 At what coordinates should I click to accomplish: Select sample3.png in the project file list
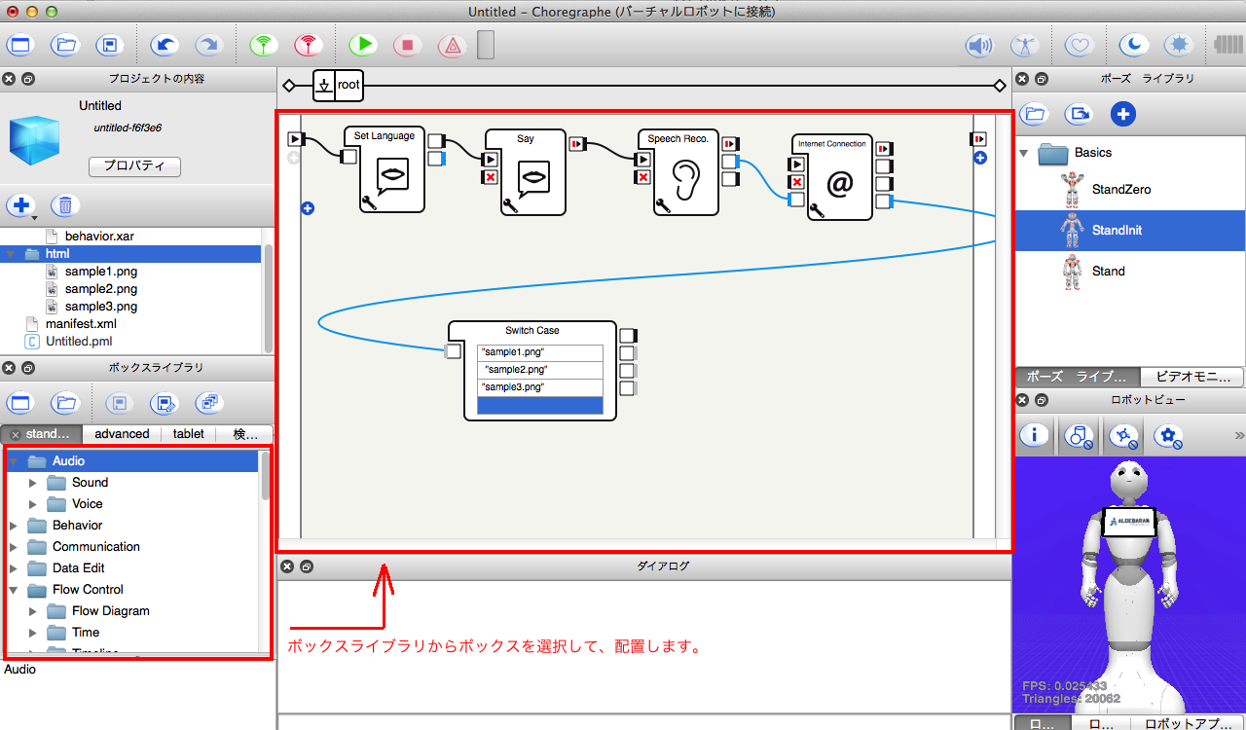pos(101,307)
